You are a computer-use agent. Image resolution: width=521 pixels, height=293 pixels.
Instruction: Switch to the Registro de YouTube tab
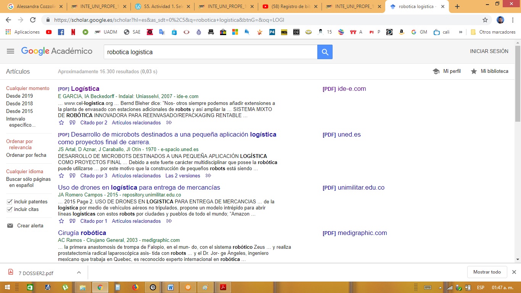point(289,6)
